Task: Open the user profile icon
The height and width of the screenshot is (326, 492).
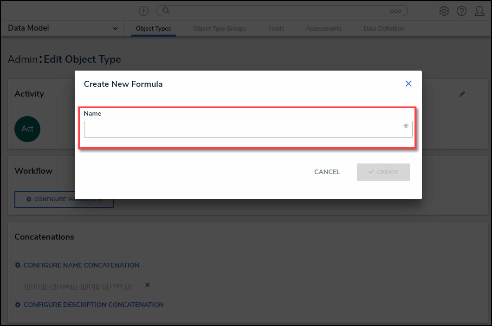Action: pos(479,11)
